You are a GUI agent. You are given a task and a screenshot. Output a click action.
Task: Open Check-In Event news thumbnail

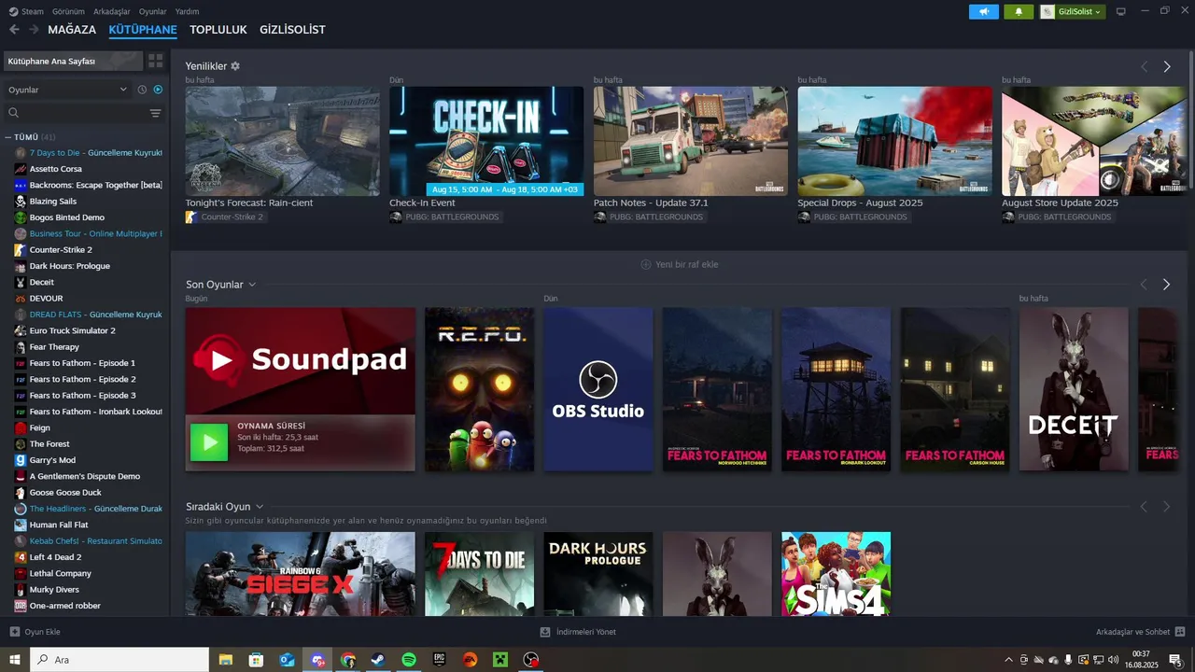486,141
